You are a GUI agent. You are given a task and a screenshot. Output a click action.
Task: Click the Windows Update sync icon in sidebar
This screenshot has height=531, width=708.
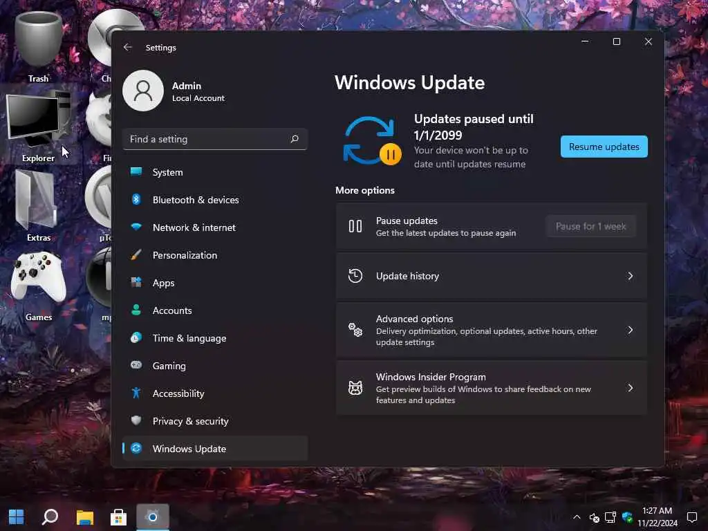136,448
